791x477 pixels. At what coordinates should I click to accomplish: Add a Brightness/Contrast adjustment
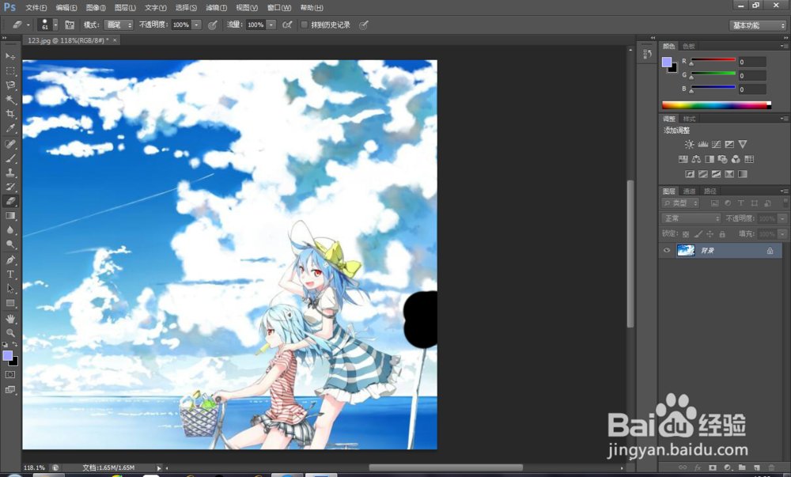coord(689,144)
